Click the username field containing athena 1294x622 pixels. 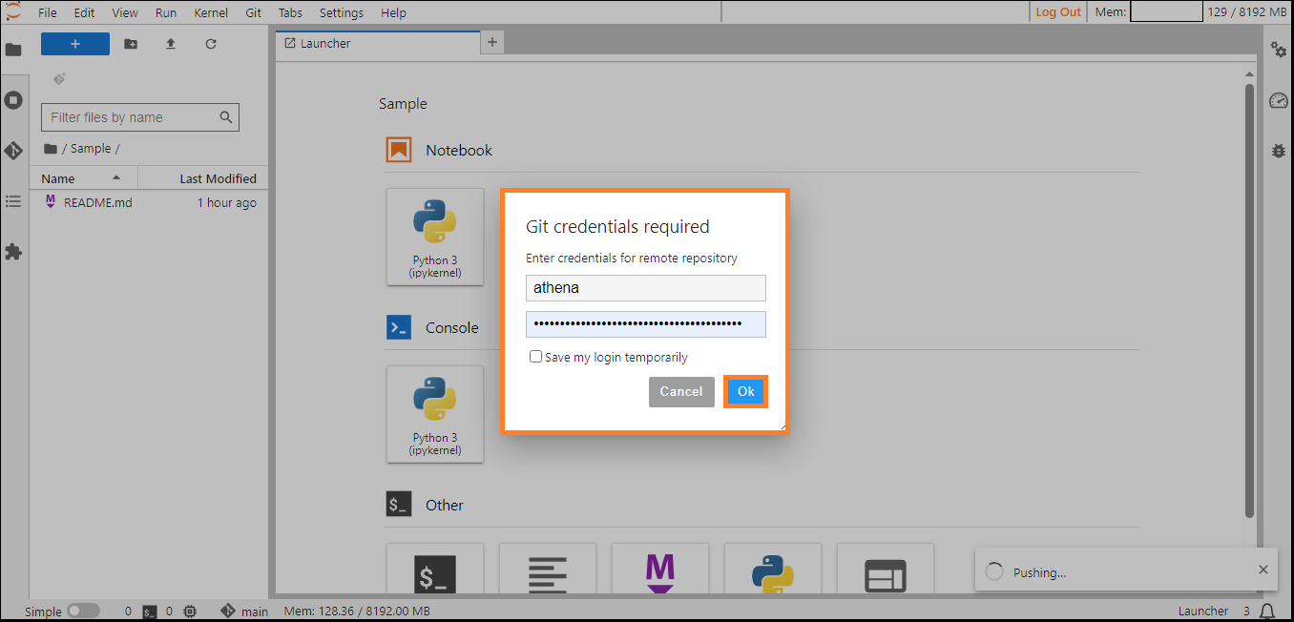click(646, 287)
